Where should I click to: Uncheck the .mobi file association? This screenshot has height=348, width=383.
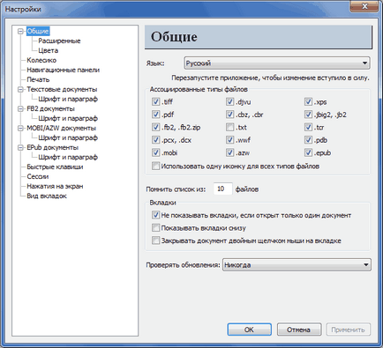[155, 152]
